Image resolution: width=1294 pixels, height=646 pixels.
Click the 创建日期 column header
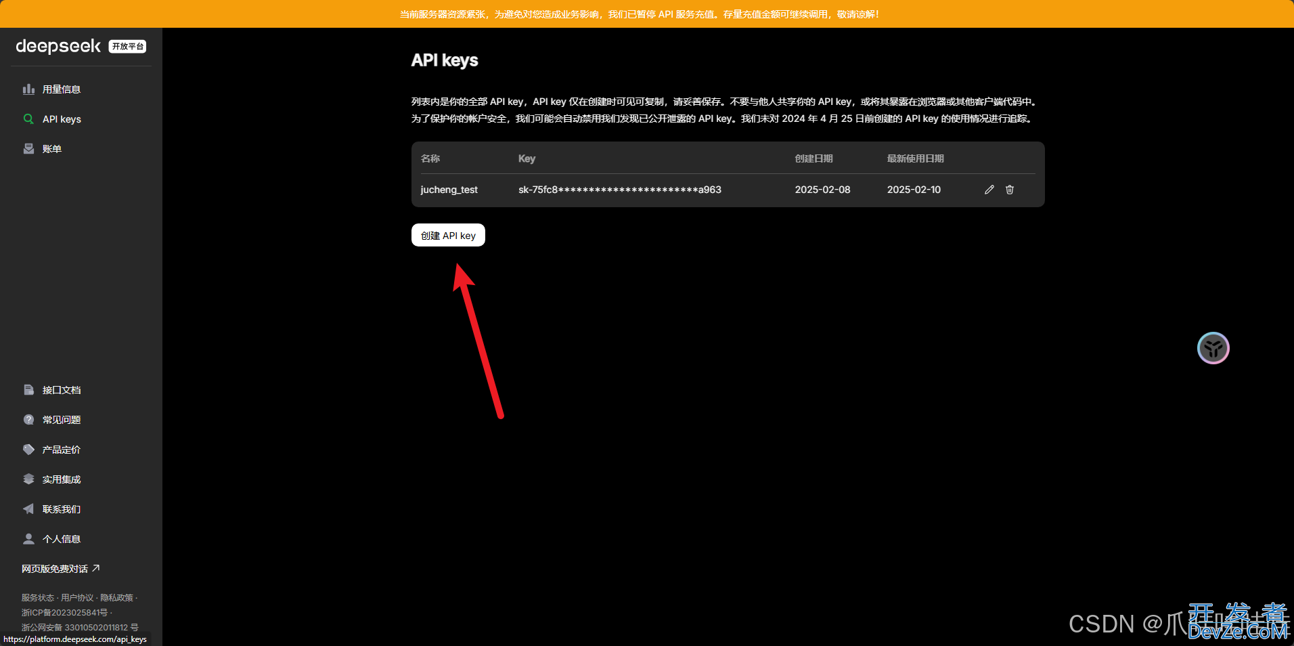tap(813, 158)
